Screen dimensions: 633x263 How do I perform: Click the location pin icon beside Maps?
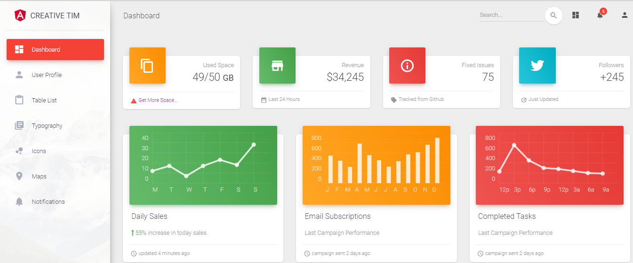point(19,176)
